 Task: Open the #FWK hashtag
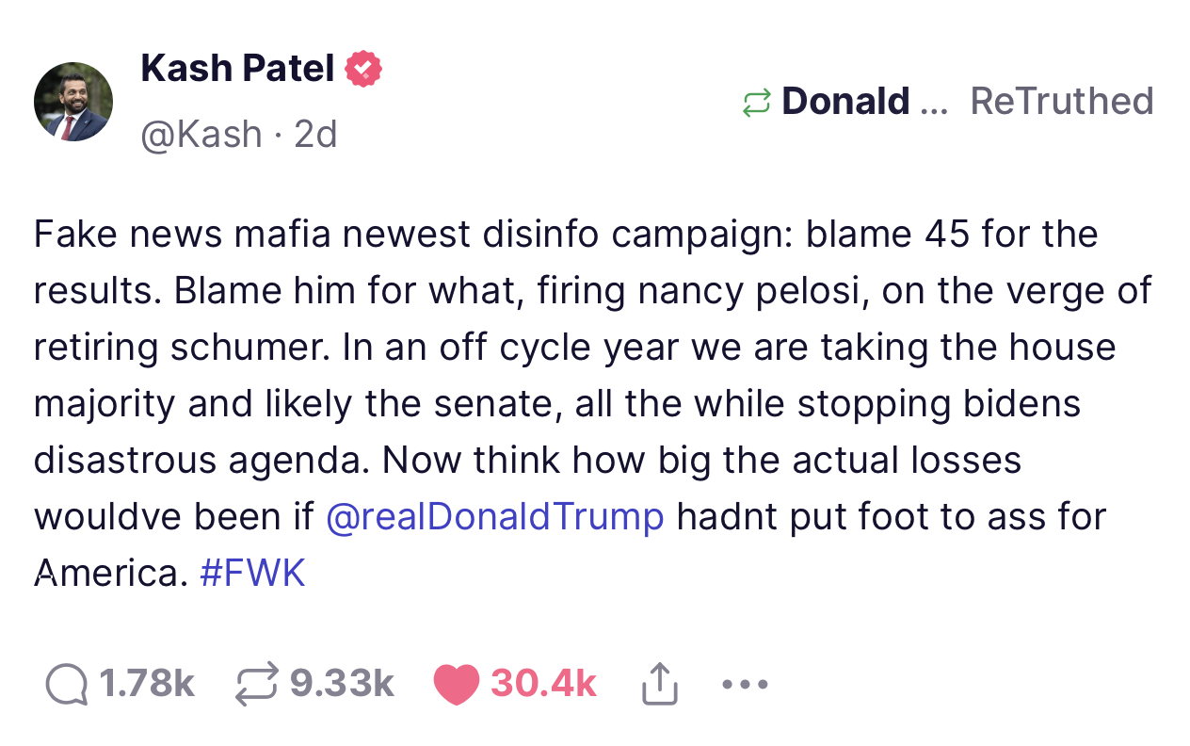(x=253, y=573)
